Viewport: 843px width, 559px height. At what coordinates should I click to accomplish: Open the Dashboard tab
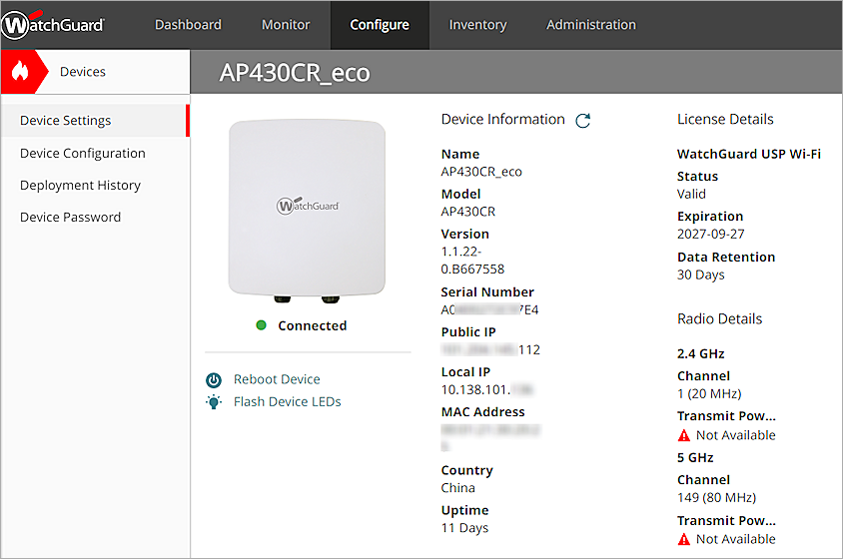(188, 25)
